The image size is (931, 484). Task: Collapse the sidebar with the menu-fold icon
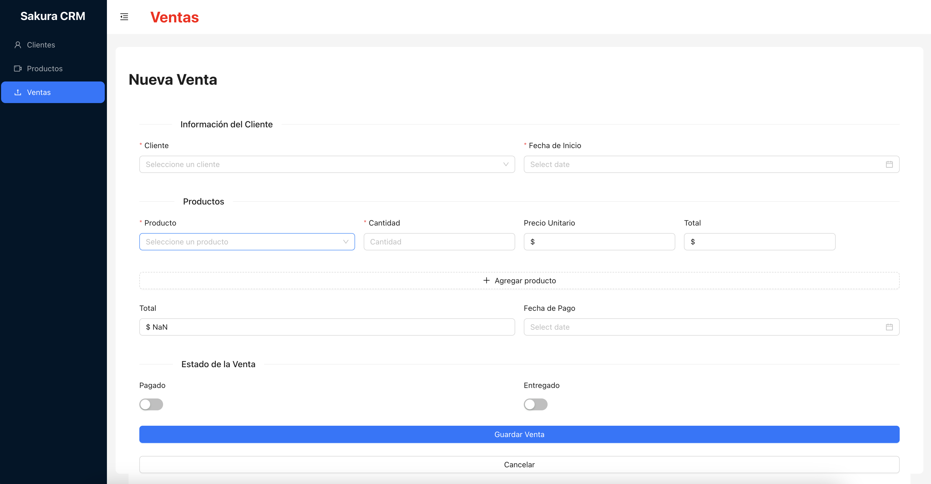[124, 17]
